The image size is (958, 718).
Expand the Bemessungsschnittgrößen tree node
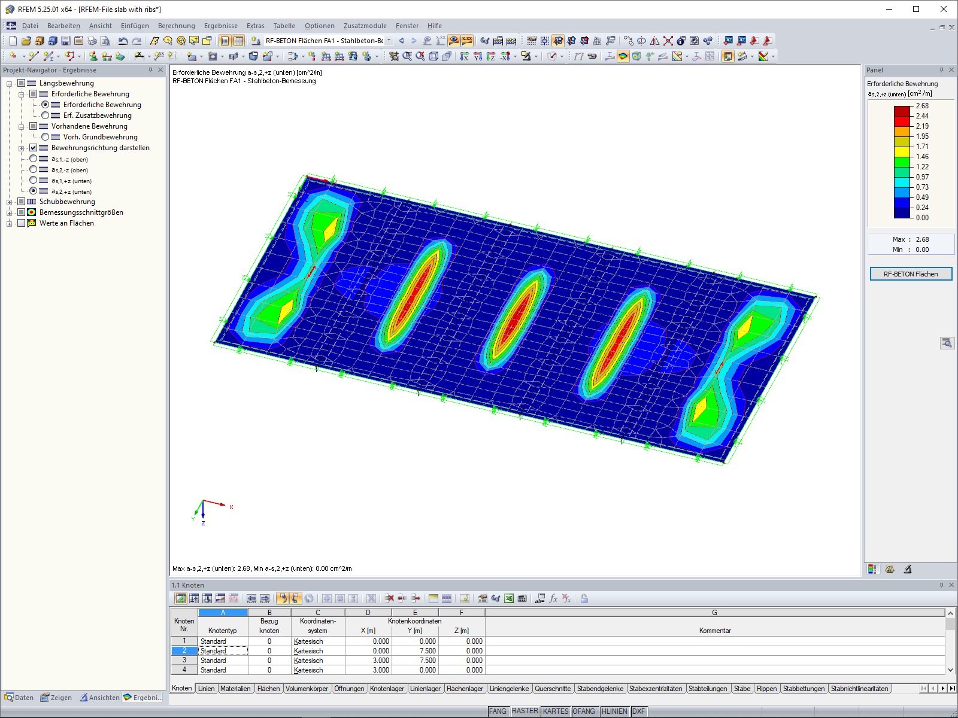(x=10, y=213)
